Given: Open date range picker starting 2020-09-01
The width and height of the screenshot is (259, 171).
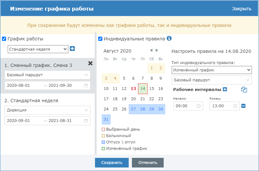Looking at the screenshot, I should point(47,121).
